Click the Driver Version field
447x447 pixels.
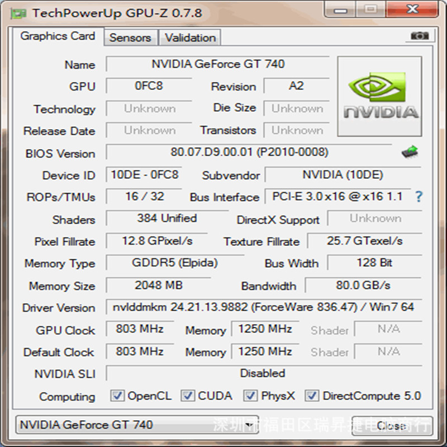(x=264, y=307)
